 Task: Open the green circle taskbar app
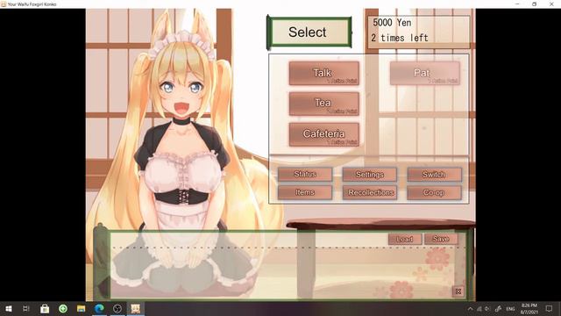coord(63,308)
